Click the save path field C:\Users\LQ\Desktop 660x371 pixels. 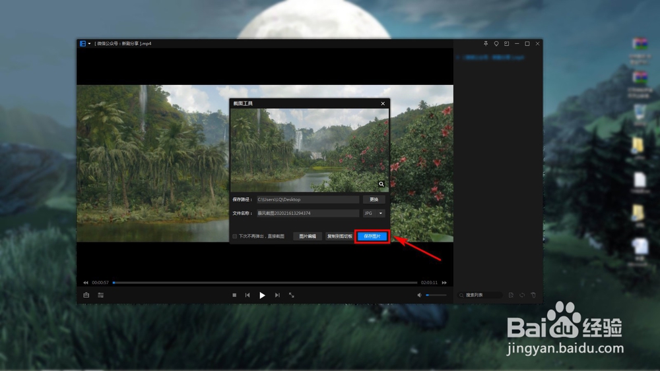pos(308,200)
